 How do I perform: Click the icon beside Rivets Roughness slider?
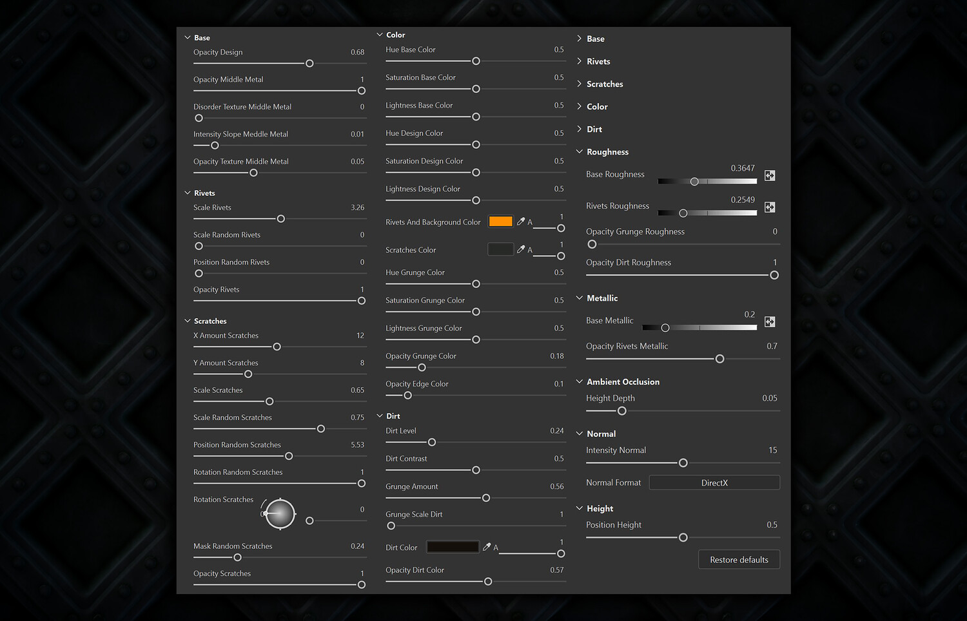coord(770,207)
